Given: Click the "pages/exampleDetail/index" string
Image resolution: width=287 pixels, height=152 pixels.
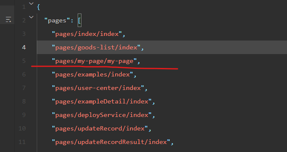Looking at the screenshot, I should tap(102, 102).
